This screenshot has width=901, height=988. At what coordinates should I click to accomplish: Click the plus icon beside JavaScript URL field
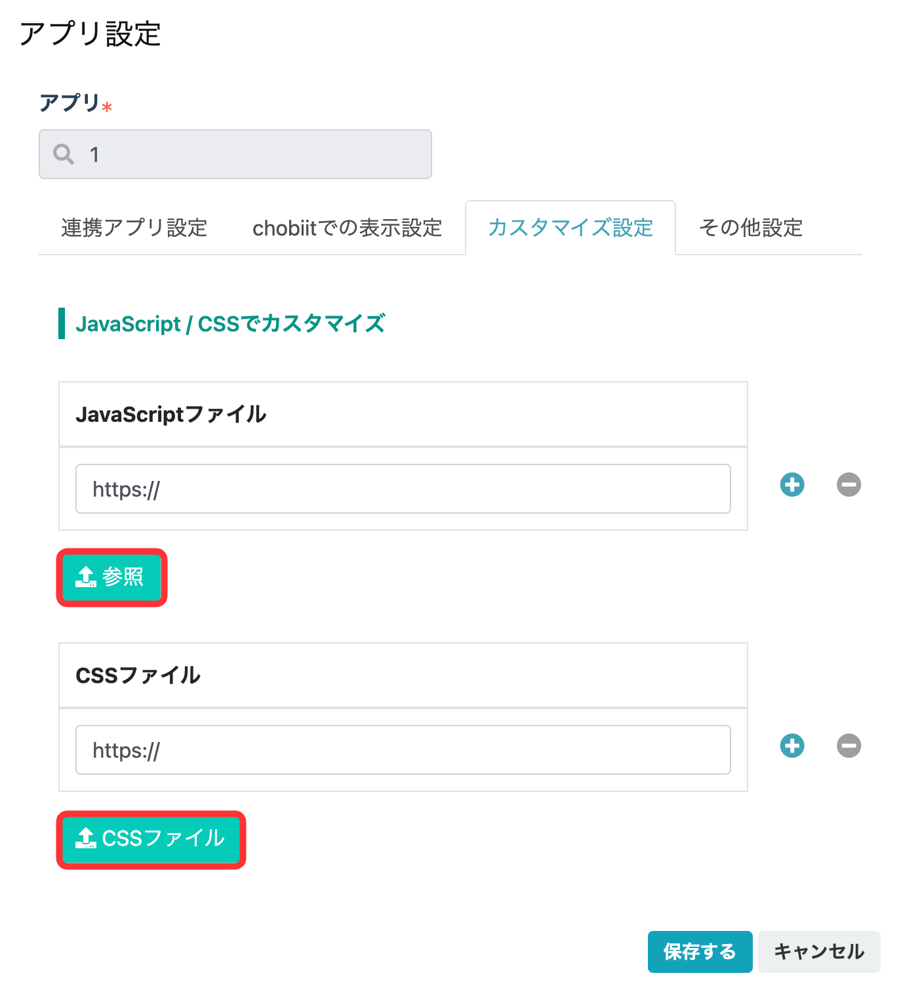click(x=792, y=485)
